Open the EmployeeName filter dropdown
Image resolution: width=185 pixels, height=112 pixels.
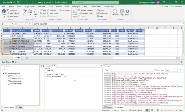coord(32,31)
